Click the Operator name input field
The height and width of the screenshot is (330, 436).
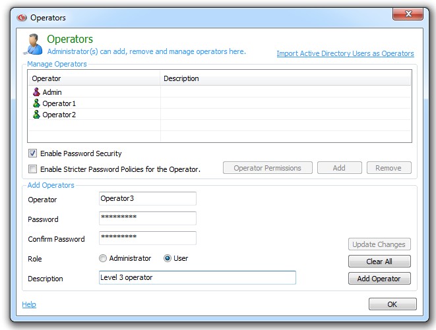coord(147,199)
